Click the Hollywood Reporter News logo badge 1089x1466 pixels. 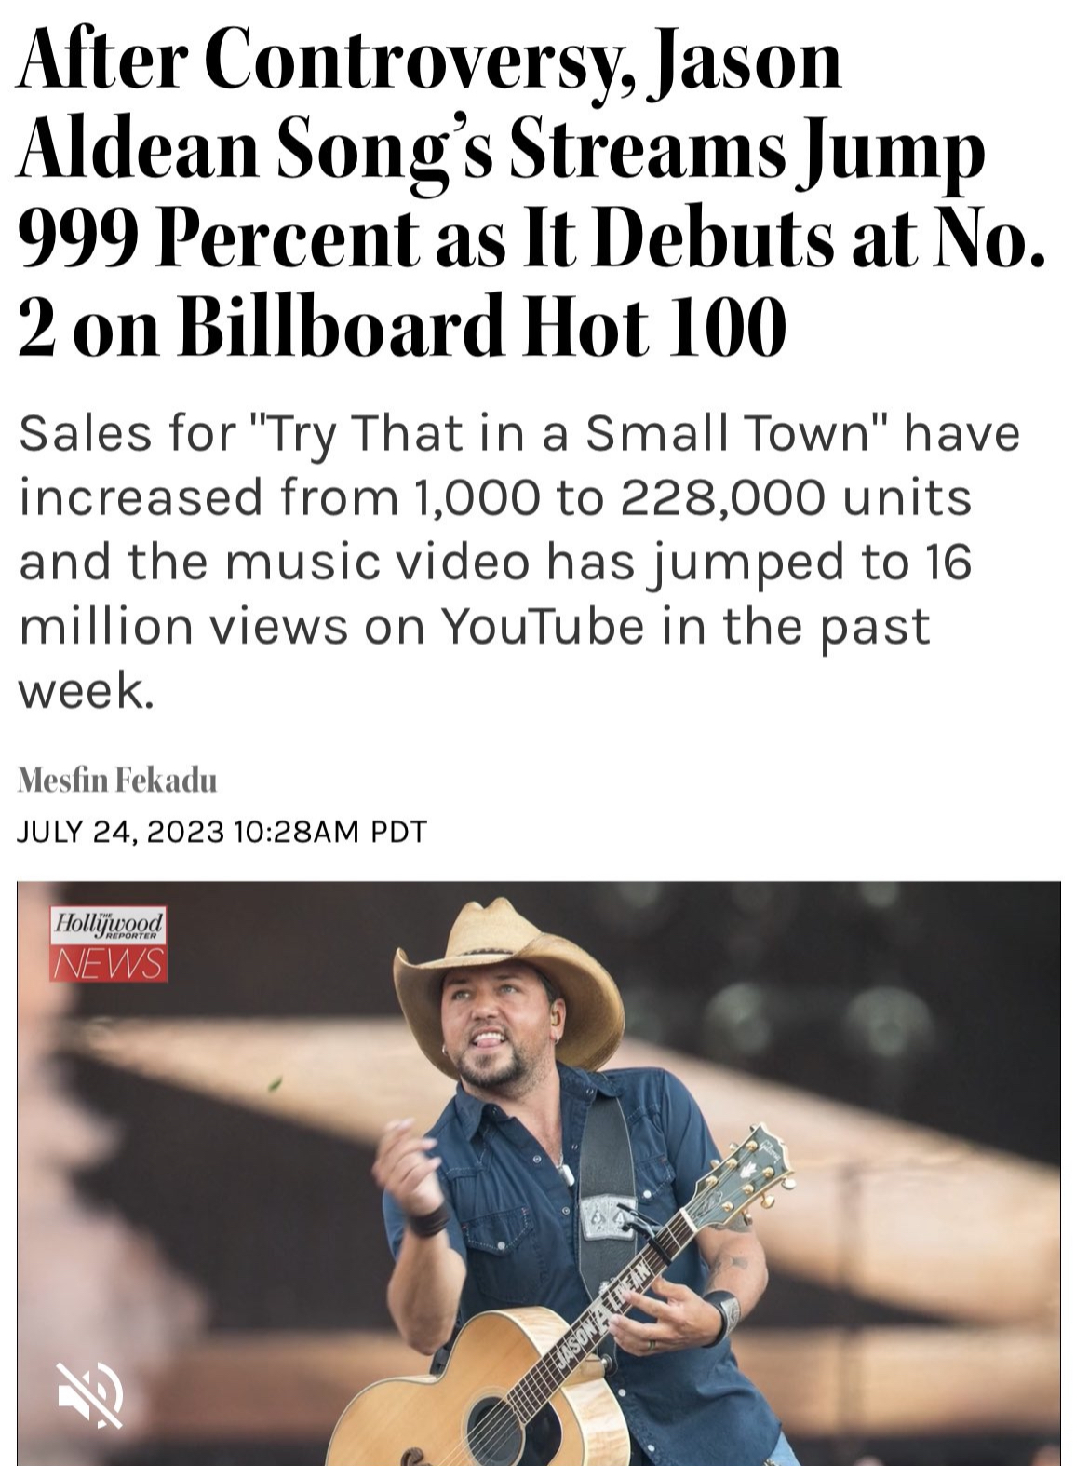pyautogui.click(x=109, y=943)
